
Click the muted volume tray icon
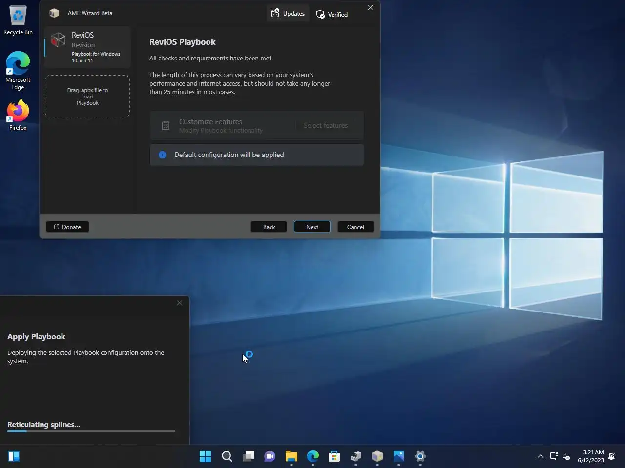click(x=566, y=456)
